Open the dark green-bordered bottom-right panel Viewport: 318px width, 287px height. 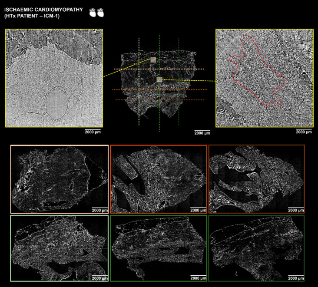point(257,248)
